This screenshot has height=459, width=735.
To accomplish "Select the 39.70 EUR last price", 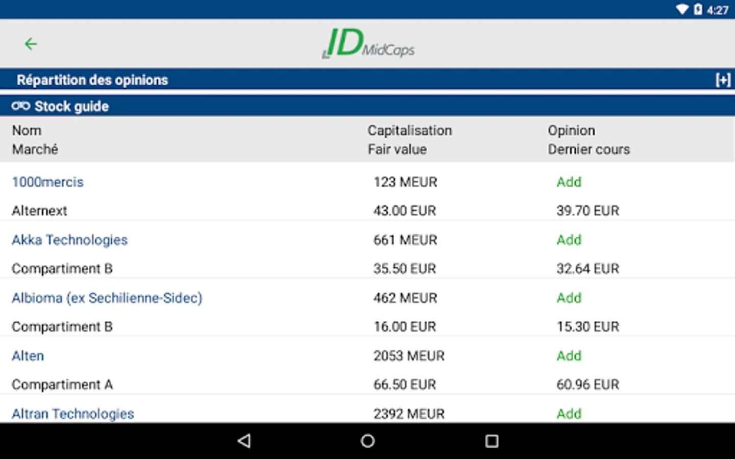I will coord(588,211).
